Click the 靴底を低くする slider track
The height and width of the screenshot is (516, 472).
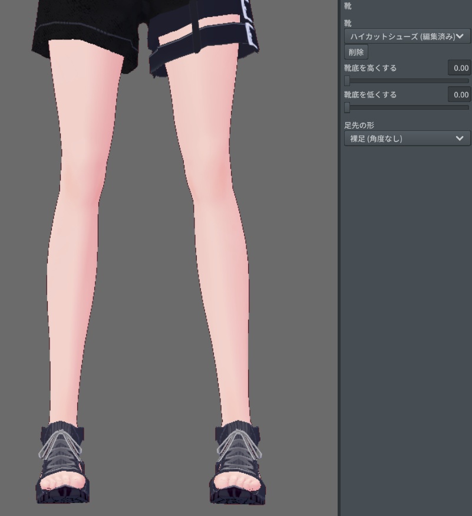[x=407, y=107]
